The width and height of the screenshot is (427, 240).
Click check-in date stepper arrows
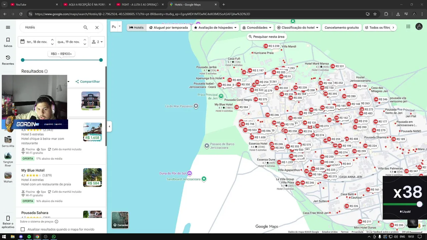click(52, 42)
